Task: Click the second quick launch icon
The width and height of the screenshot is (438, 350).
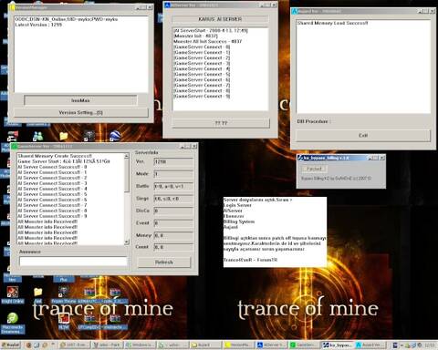Action: (36, 345)
